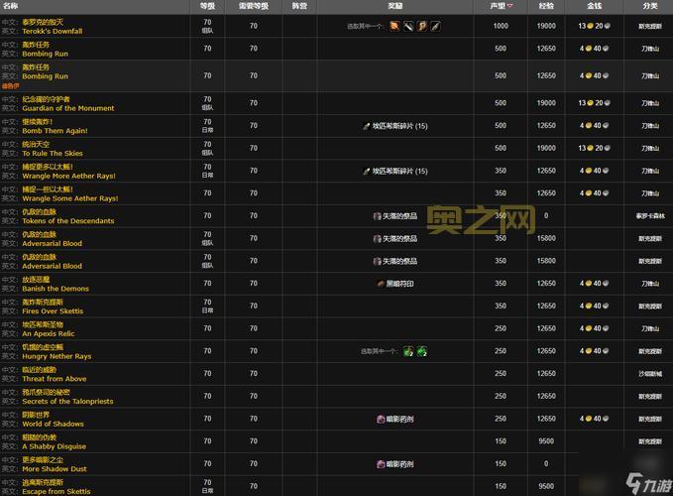Click 沙塔斯城 category in Threat from Above row

[649, 373]
